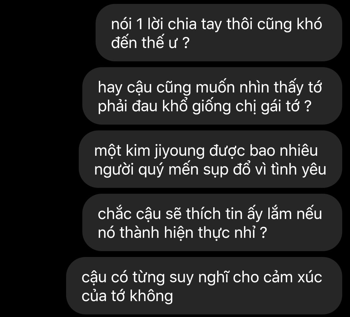This screenshot has height=317, width=350.
Task: Select the message mentioning "kim jiyoung"
Action: [x=210, y=159]
